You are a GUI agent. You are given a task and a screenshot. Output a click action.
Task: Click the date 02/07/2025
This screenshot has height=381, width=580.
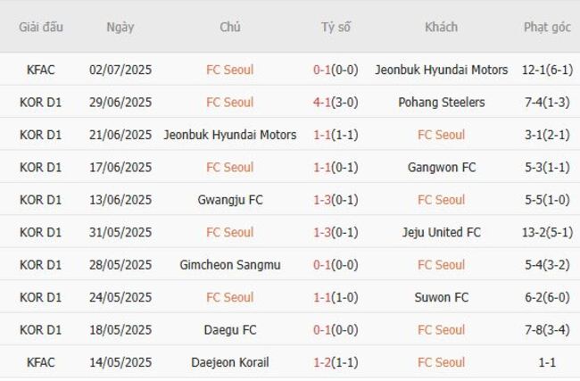[x=120, y=70]
